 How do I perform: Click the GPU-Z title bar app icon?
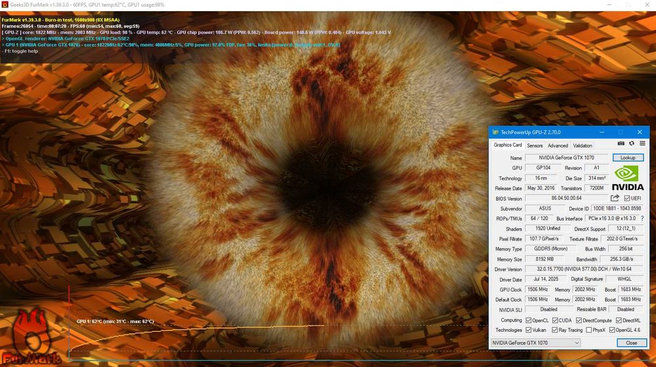pyautogui.click(x=495, y=132)
